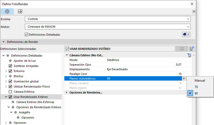Image resolution: width=214 pixels, height=125 pixels.
Task: Click the blue arrow page icon in Cámara Estéreo header
Action: (x=189, y=55)
